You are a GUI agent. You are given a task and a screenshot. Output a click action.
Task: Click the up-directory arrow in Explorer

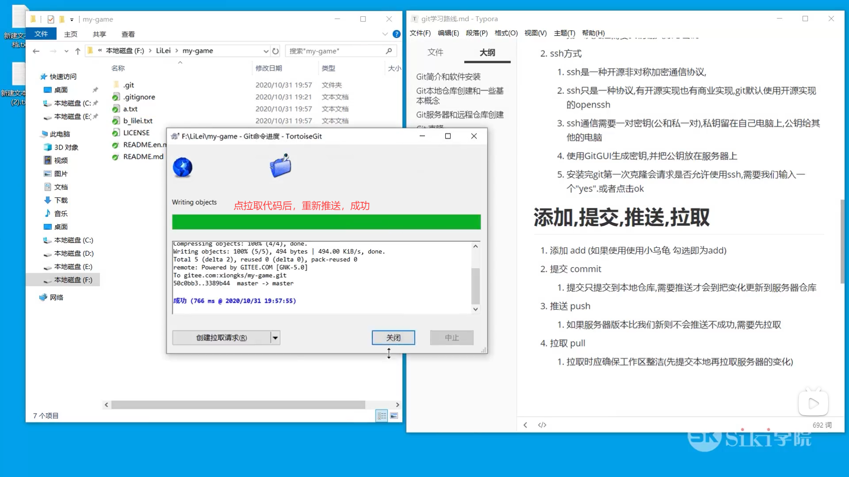click(78, 51)
